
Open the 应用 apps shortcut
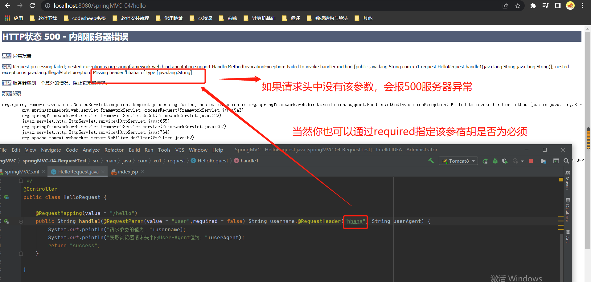14,18
